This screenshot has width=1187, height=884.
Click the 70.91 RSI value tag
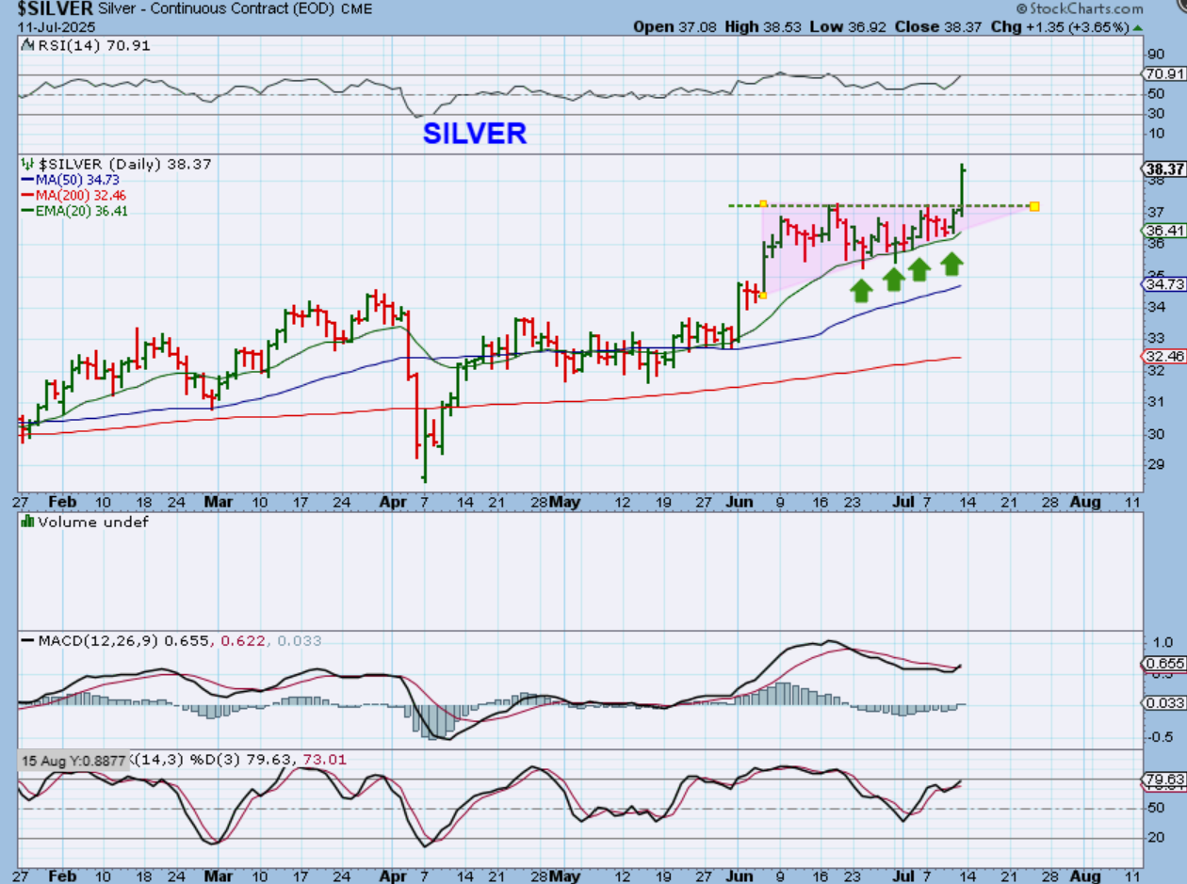point(1163,73)
